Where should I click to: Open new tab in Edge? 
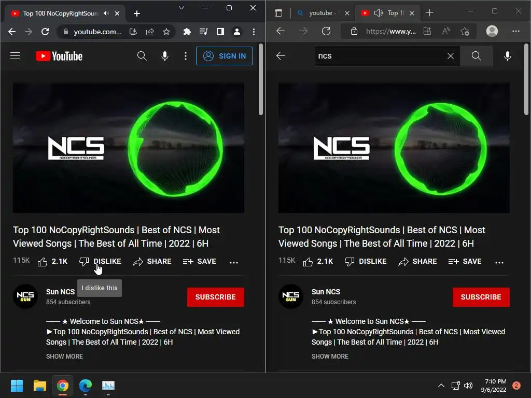pos(429,13)
